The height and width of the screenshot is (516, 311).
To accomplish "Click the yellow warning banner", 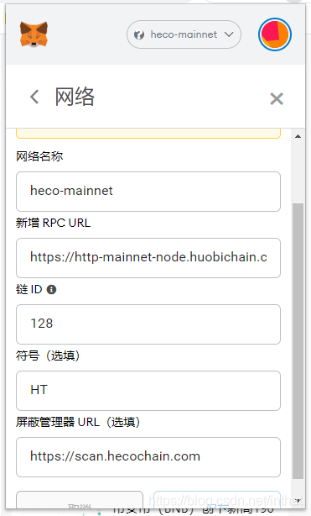I will point(148,134).
